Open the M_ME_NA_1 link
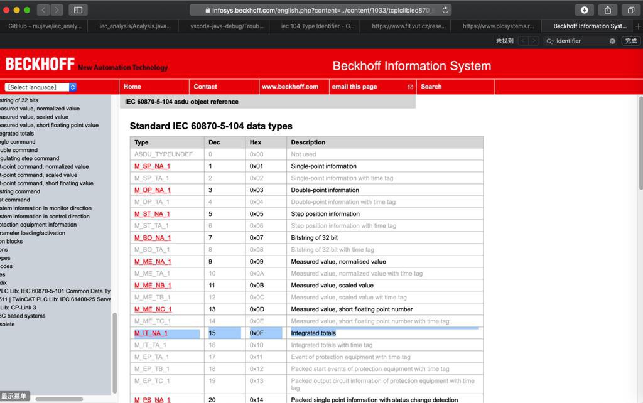This screenshot has height=403, width=643. click(153, 261)
